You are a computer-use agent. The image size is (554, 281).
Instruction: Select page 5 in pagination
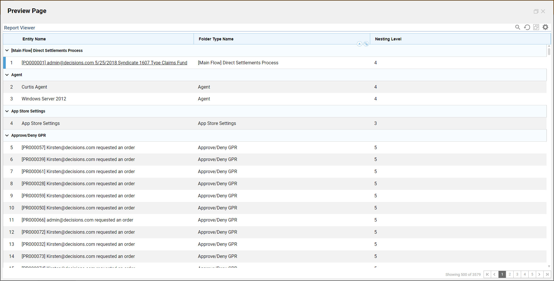pos(532,274)
